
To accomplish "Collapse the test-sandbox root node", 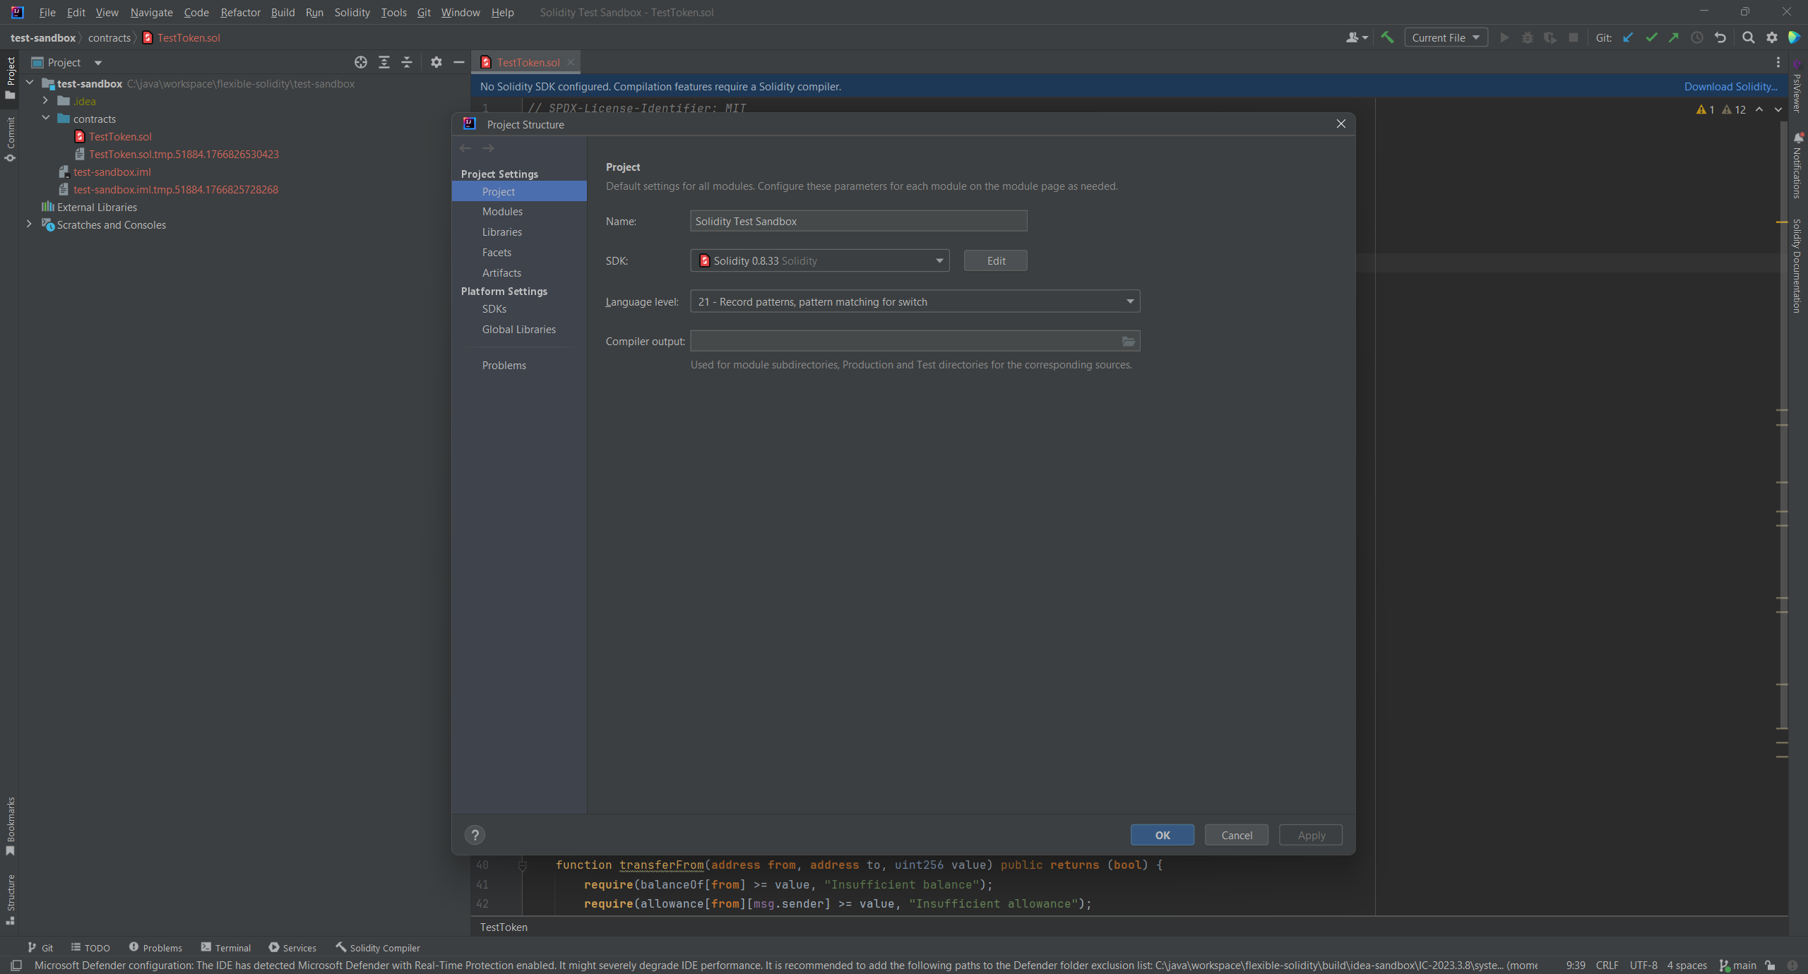I will (30, 83).
